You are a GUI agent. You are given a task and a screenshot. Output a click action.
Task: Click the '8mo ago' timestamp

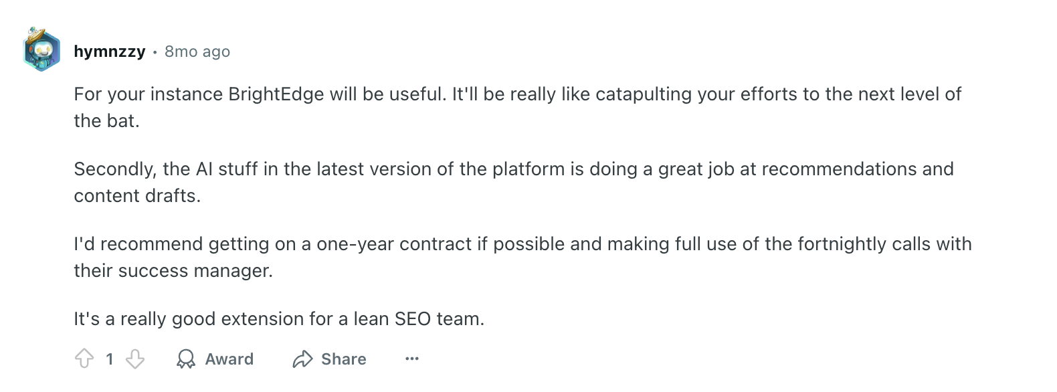tap(197, 52)
